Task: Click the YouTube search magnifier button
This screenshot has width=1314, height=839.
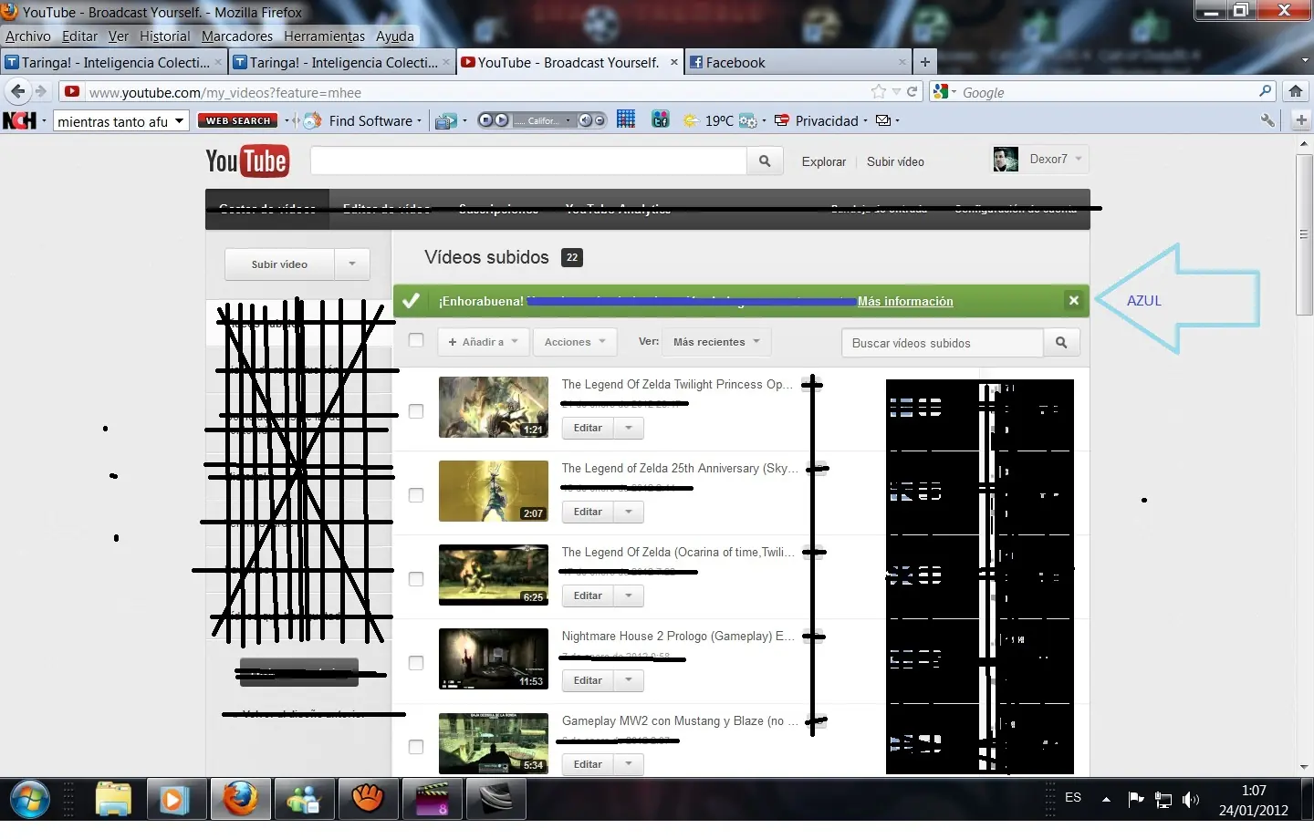Action: click(x=765, y=161)
